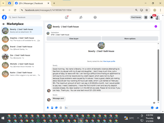164x123 pixels.
Task: Click the chat scrollbar thumb
Action: 158,75
